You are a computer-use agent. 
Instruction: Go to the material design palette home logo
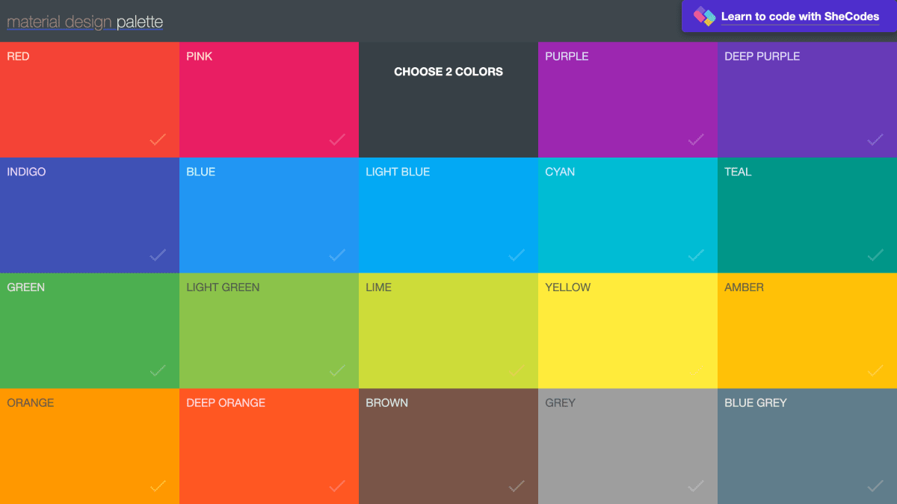click(84, 22)
